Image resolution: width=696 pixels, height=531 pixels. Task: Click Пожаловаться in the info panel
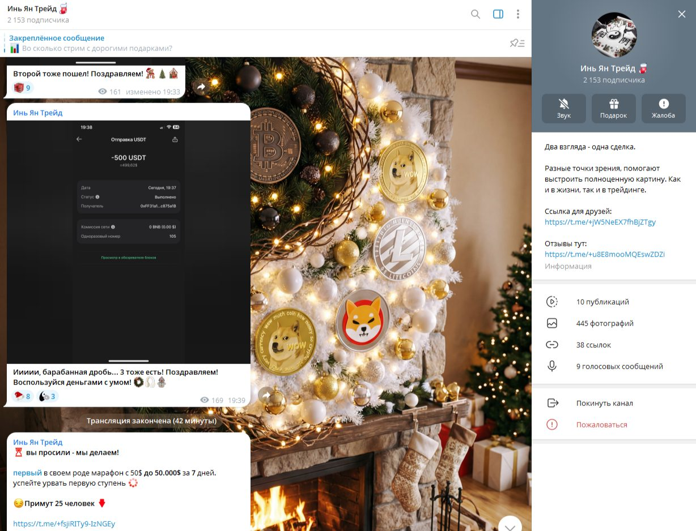pyautogui.click(x=614, y=425)
